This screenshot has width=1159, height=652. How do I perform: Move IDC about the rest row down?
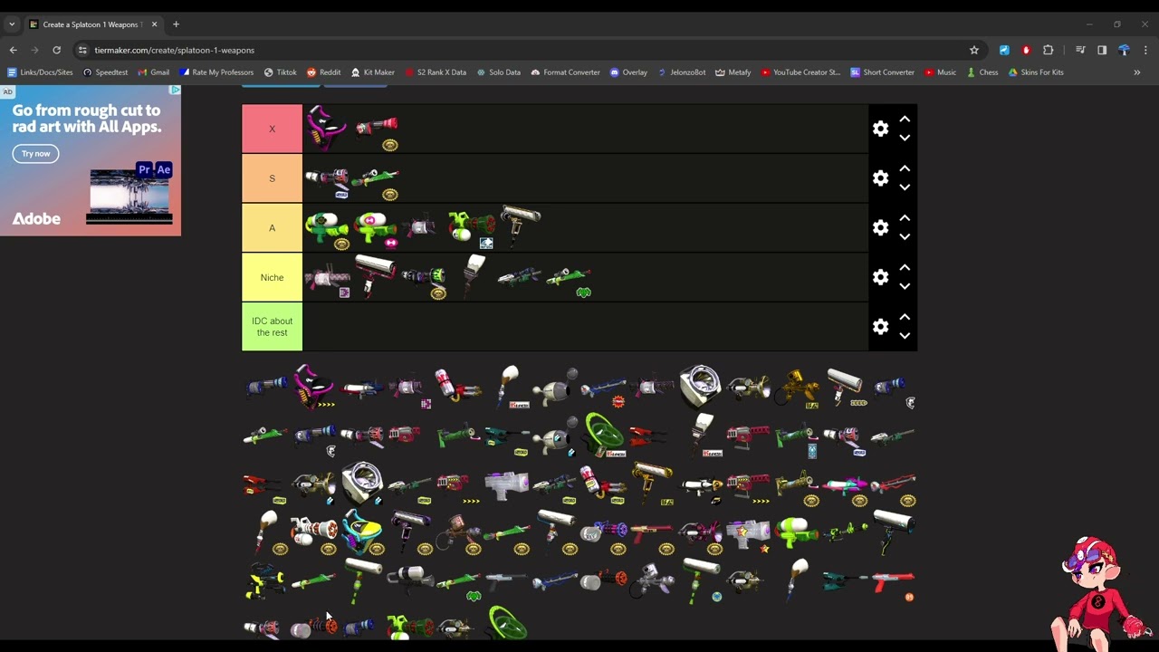click(905, 335)
